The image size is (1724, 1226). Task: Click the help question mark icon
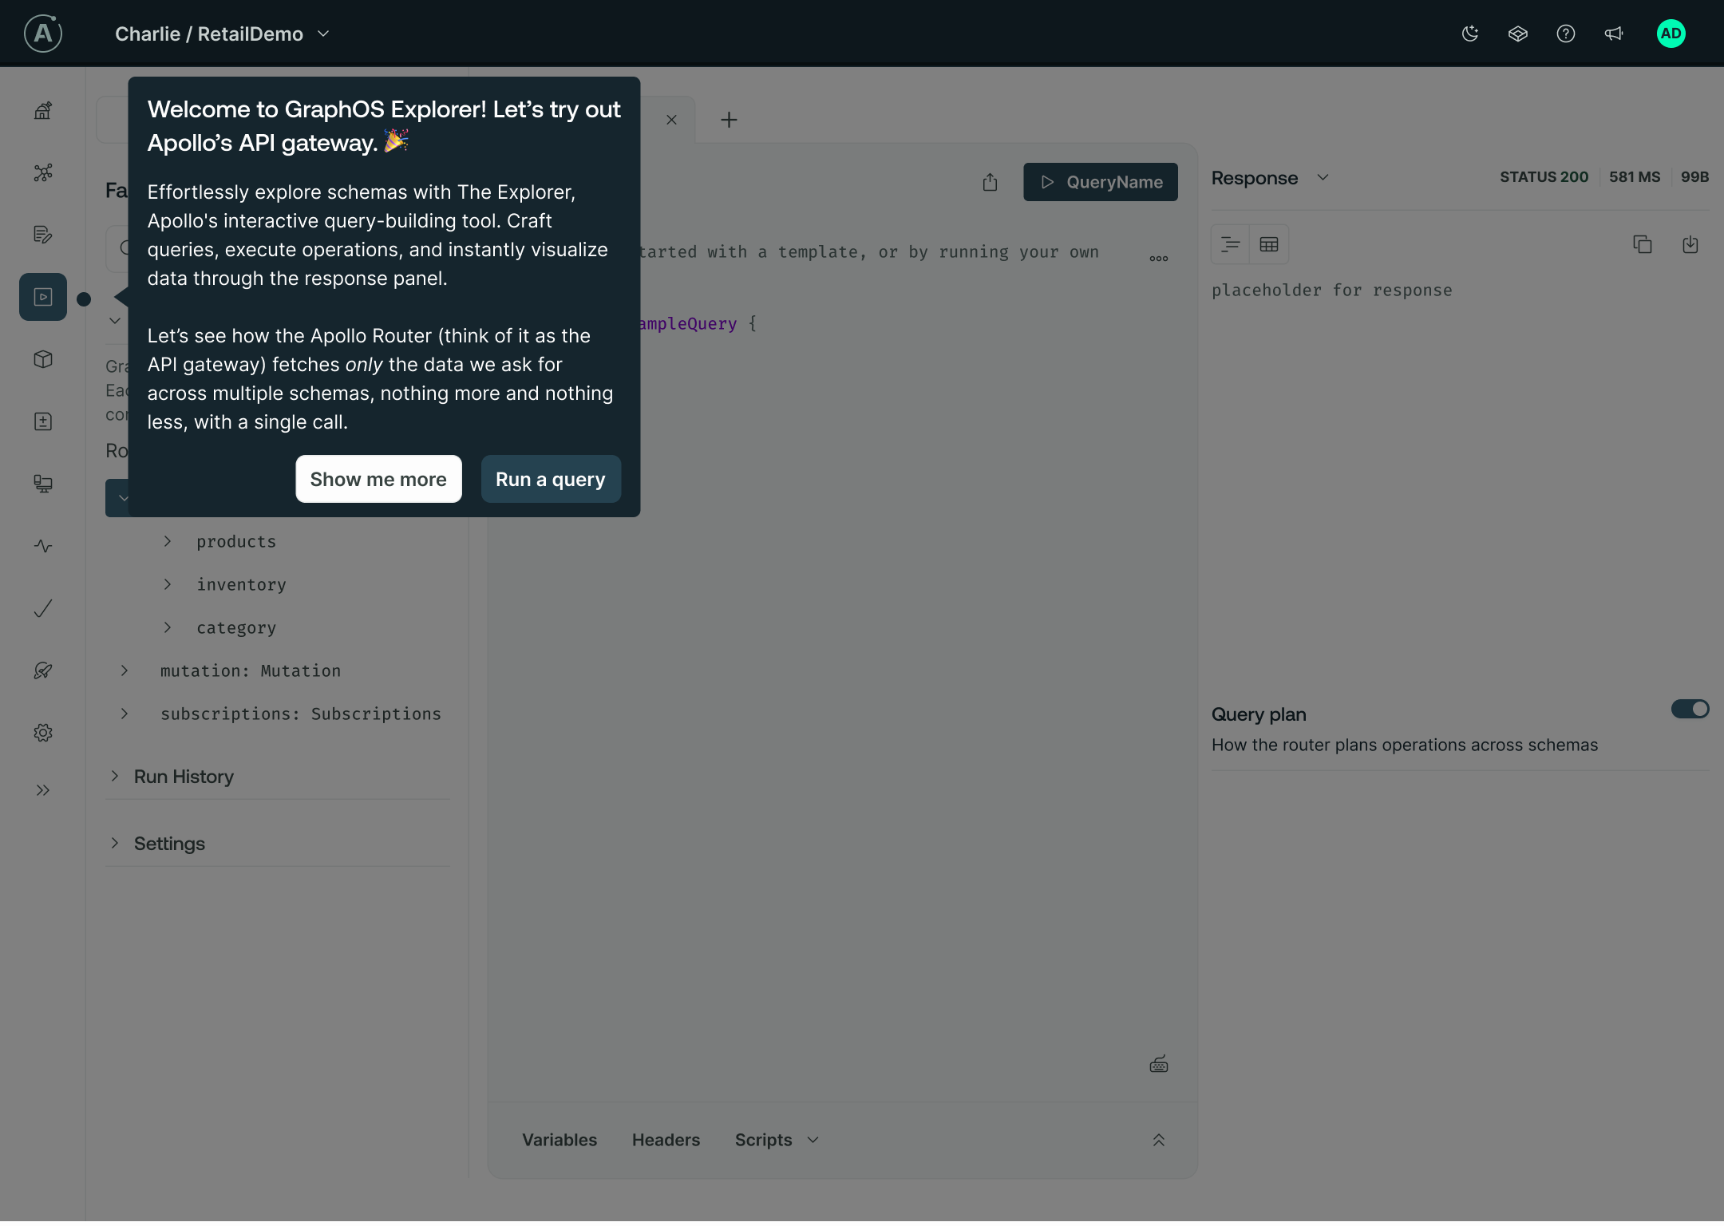click(1565, 34)
